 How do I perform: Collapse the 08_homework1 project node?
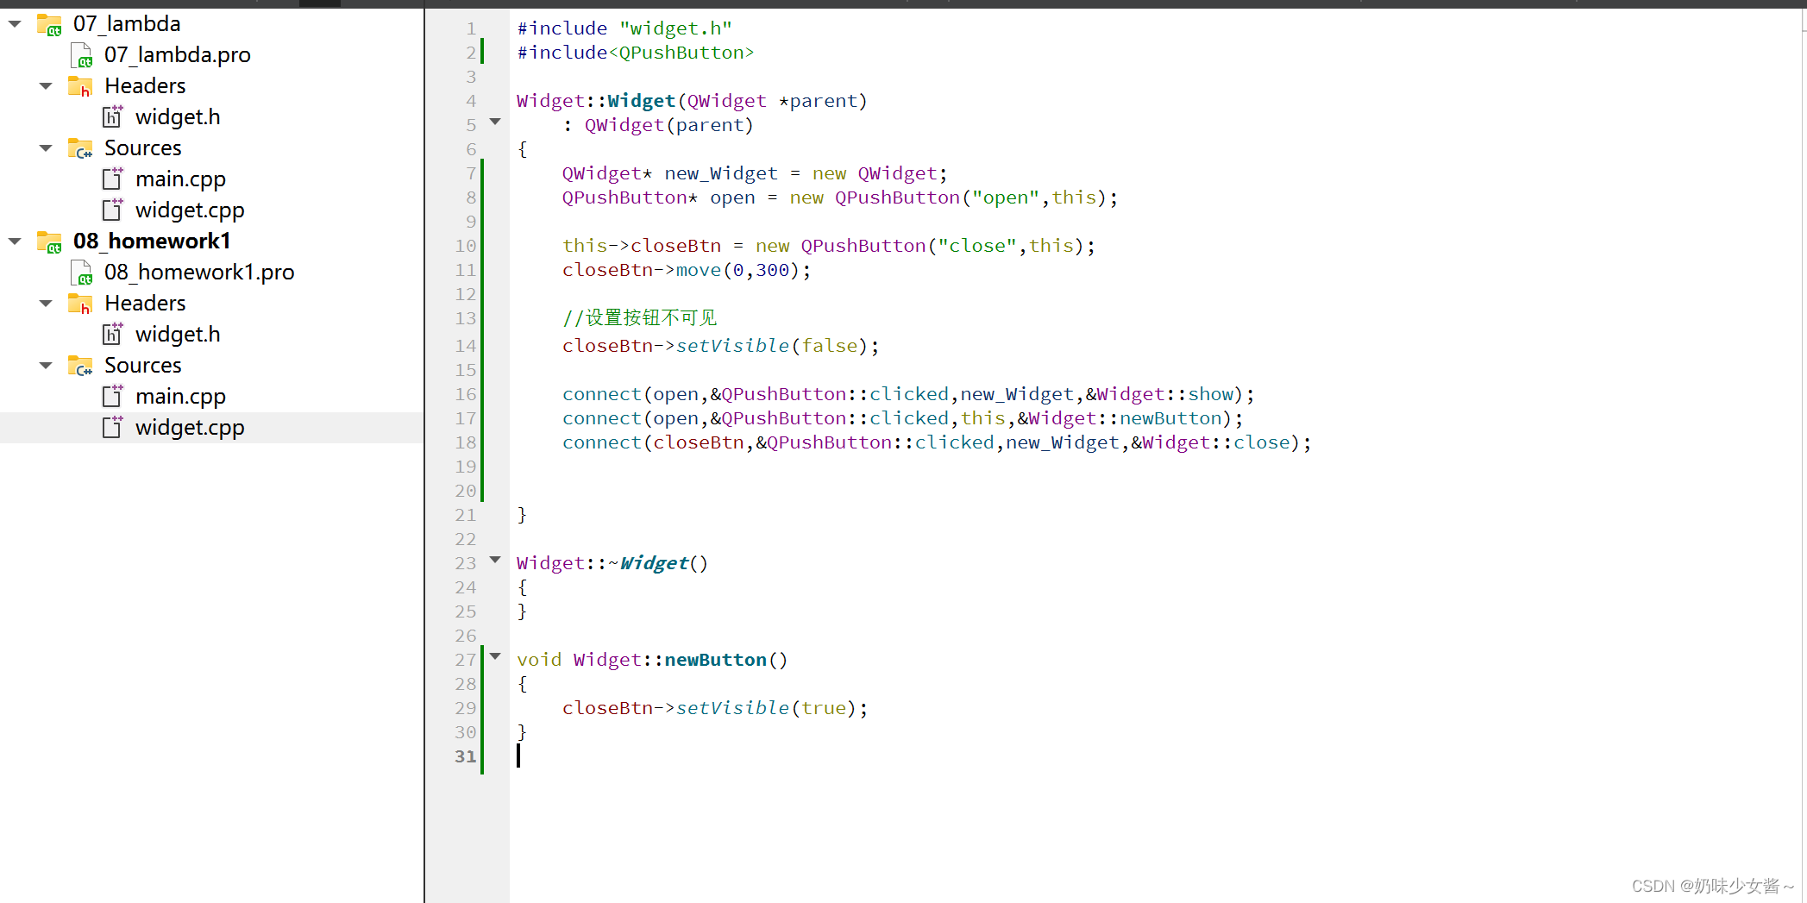click(x=15, y=241)
